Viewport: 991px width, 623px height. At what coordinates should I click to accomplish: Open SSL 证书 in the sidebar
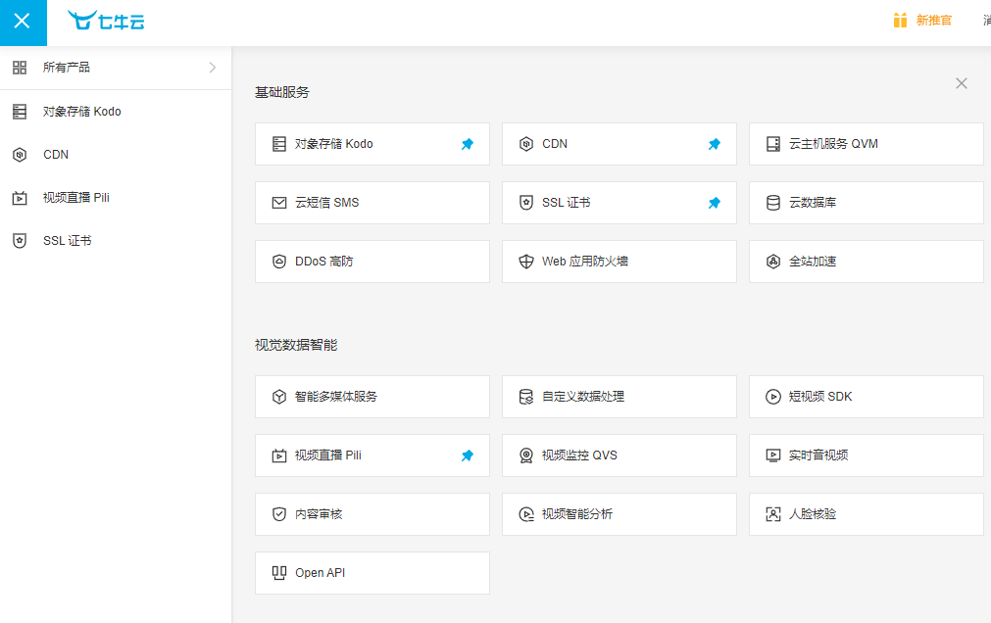pos(116,240)
